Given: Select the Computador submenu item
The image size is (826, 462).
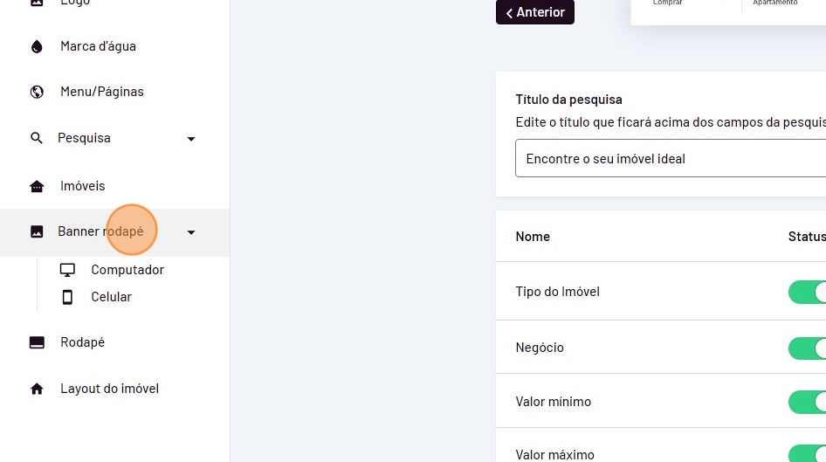Looking at the screenshot, I should [127, 270].
